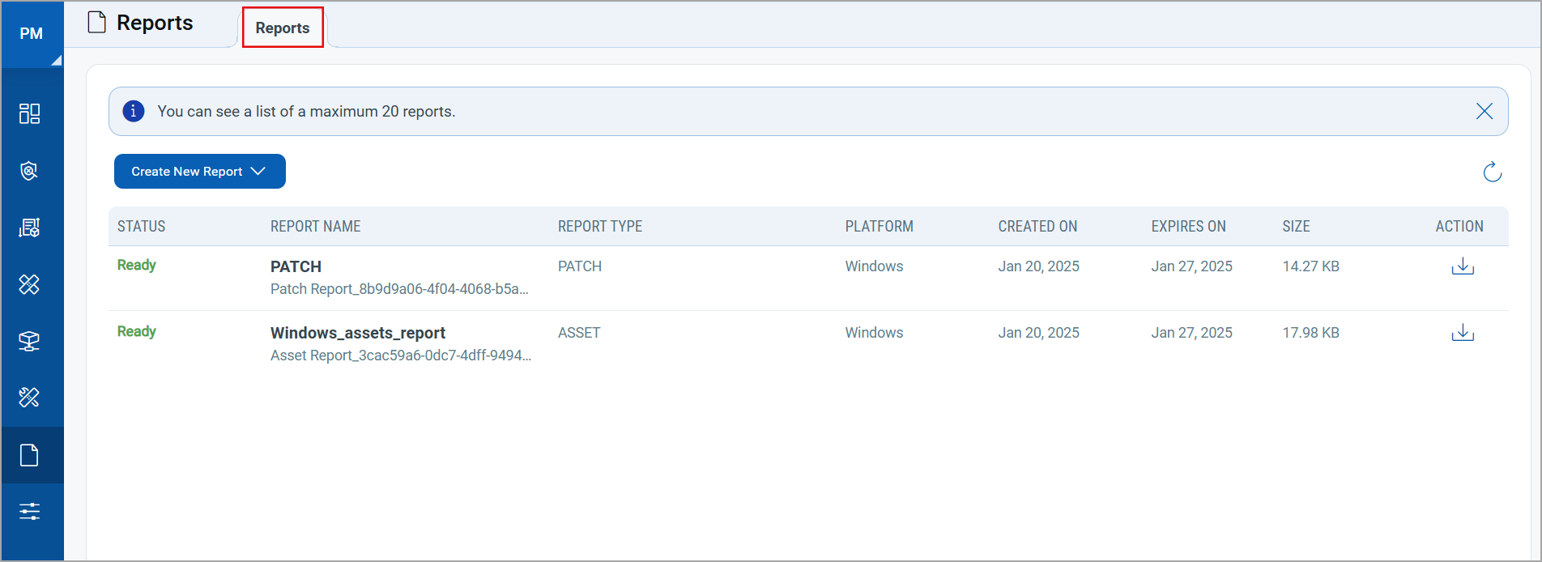Open the Reports page sidebar icon
Image resolution: width=1542 pixels, height=562 pixels.
coord(30,455)
